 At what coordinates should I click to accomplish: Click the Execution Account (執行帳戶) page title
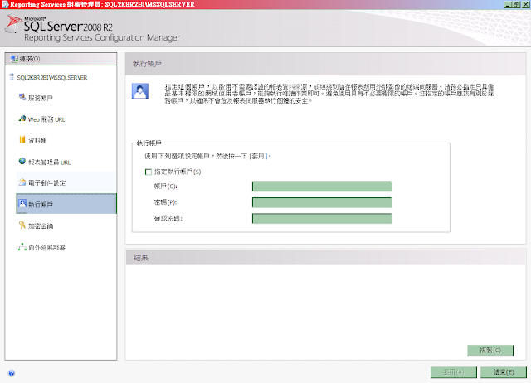(147, 63)
